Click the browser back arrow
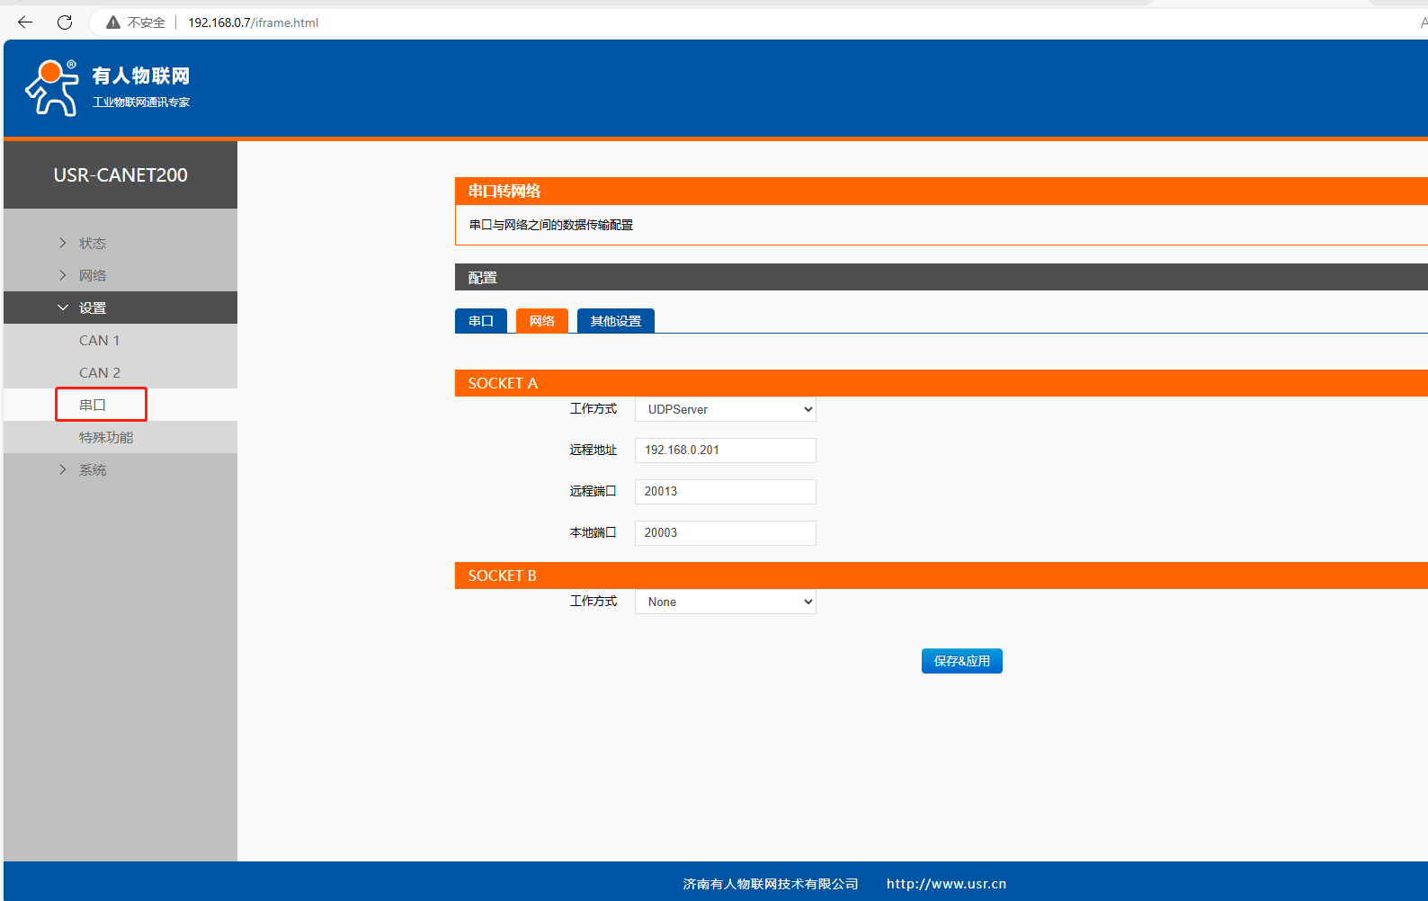Screen dimensions: 1428x901 [x=25, y=22]
